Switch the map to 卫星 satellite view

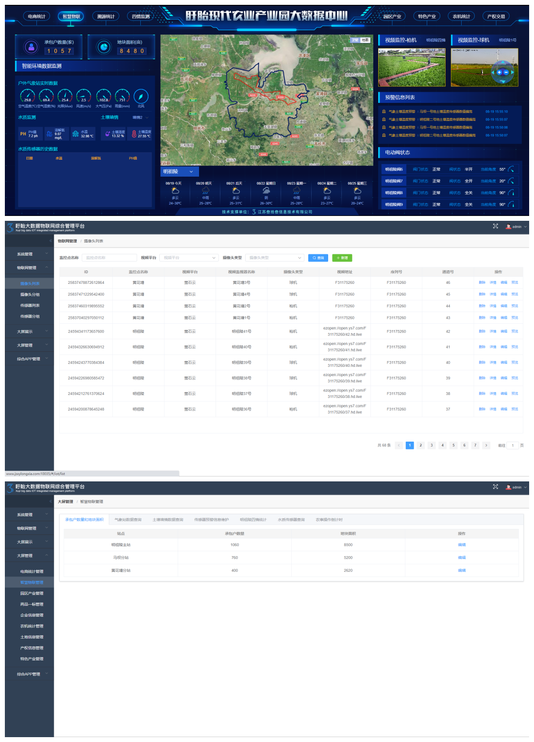click(355, 40)
